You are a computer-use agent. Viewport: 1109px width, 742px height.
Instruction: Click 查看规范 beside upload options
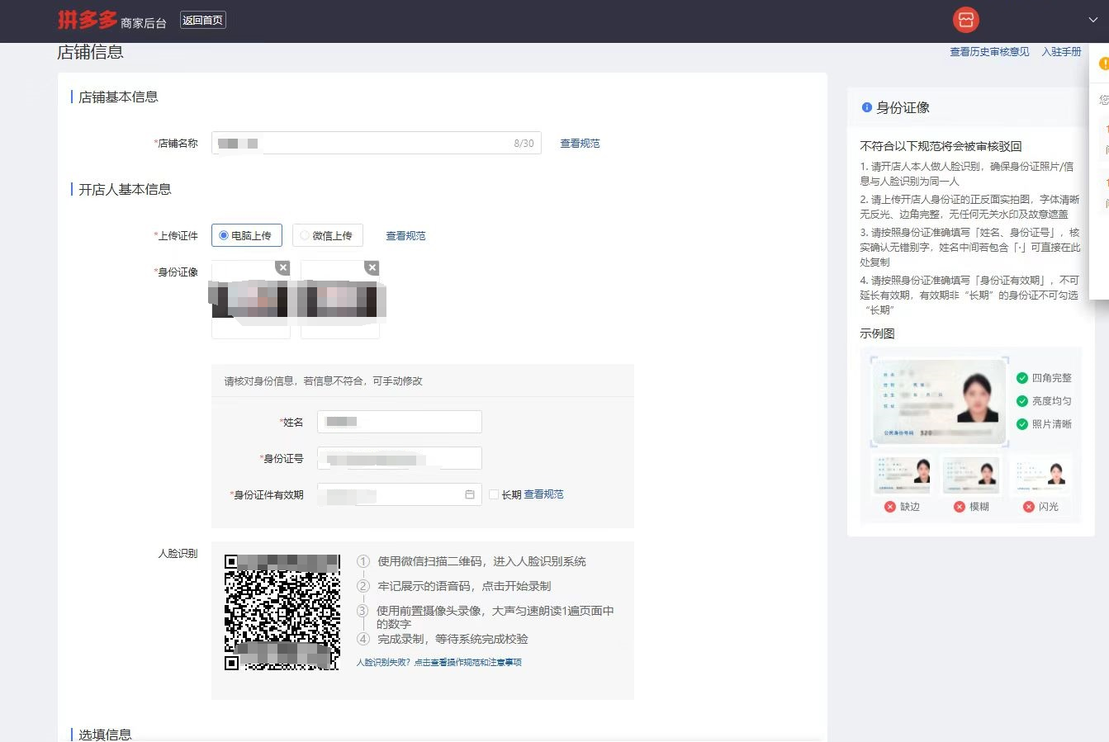pos(405,236)
